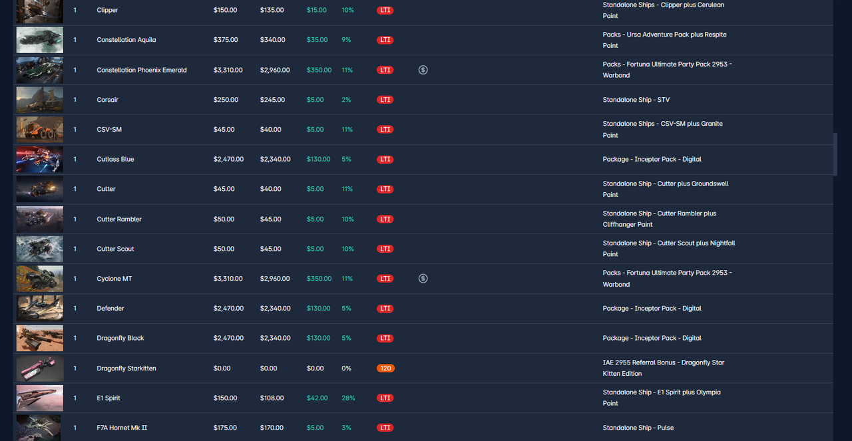The height and width of the screenshot is (441, 852).
Task: Select the Cutlass Blue name
Action: tap(115, 160)
